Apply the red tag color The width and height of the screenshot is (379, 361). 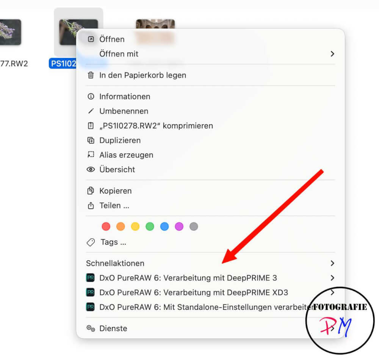[x=106, y=227]
